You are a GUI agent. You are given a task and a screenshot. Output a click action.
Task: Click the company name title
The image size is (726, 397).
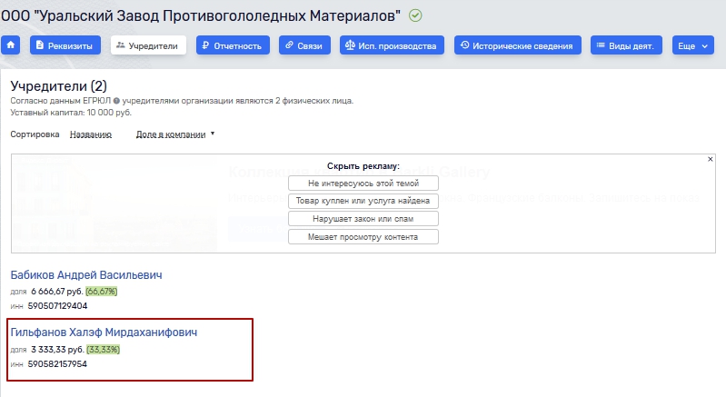(201, 15)
